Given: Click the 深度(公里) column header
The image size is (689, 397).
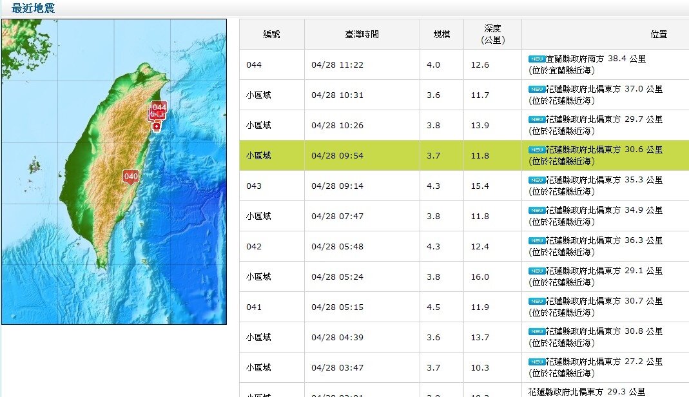Looking at the screenshot, I should tap(493, 34).
